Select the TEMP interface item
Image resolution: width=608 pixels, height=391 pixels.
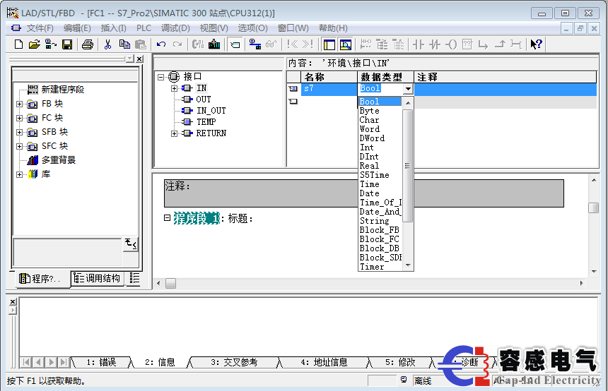tap(206, 122)
